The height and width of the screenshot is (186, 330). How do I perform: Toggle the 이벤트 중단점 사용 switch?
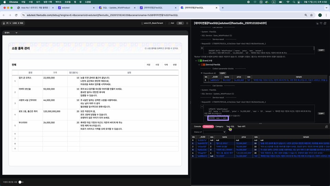pos(21,182)
